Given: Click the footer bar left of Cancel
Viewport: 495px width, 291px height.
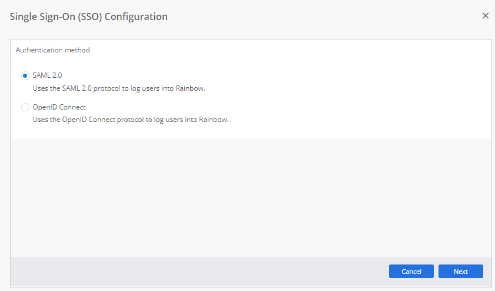Looking at the screenshot, I should 194,272.
